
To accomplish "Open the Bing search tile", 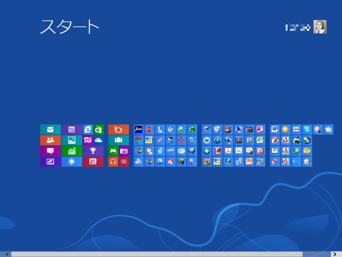I will pos(118,129).
